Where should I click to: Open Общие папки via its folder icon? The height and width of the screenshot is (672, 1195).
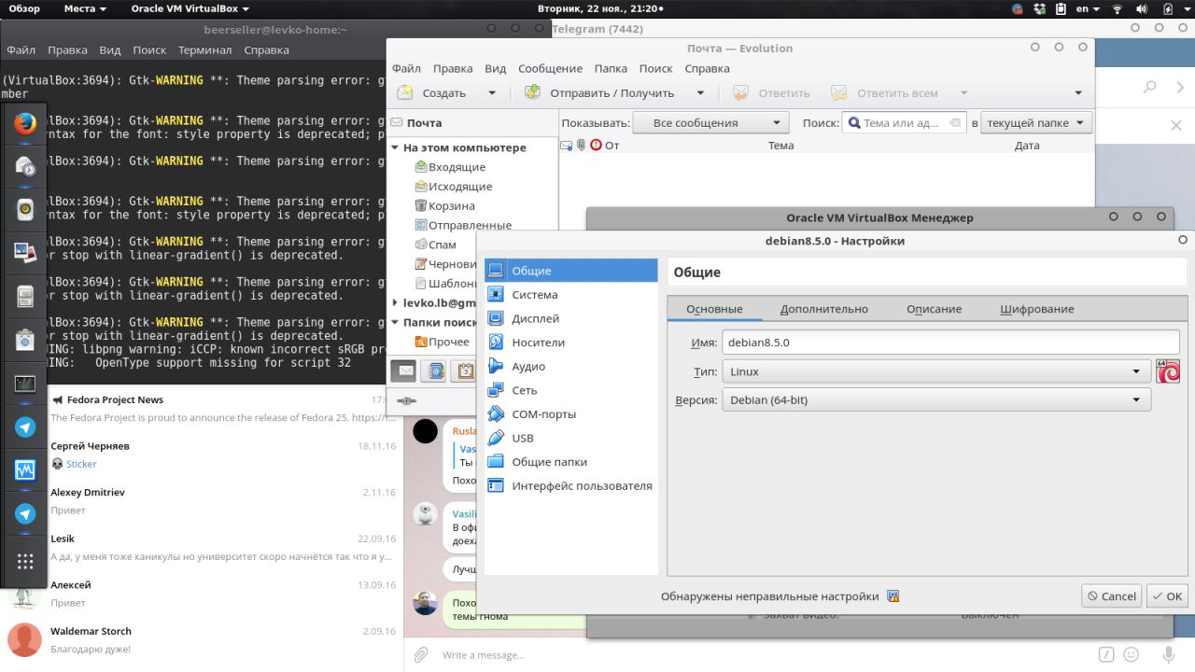click(x=496, y=462)
